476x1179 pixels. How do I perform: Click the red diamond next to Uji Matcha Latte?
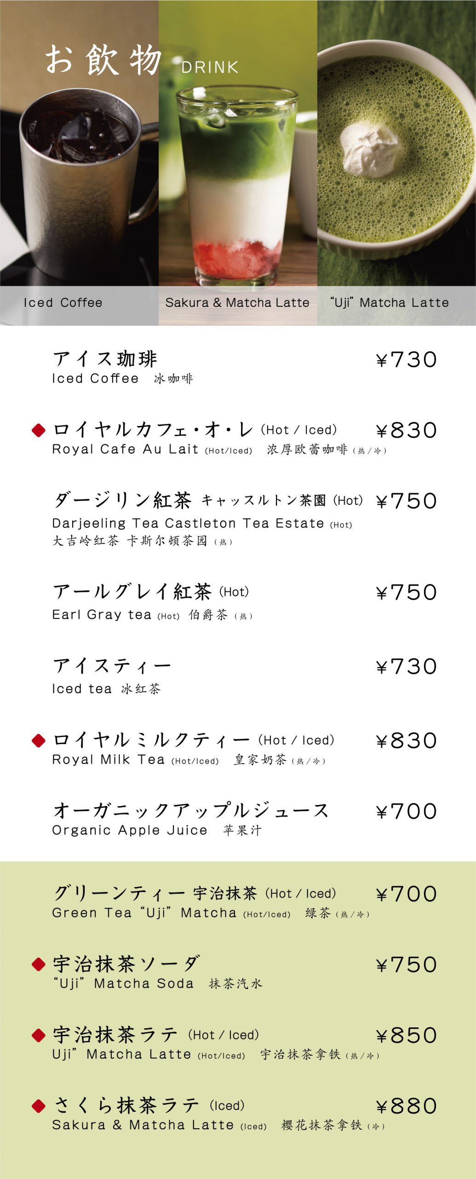click(39, 1035)
